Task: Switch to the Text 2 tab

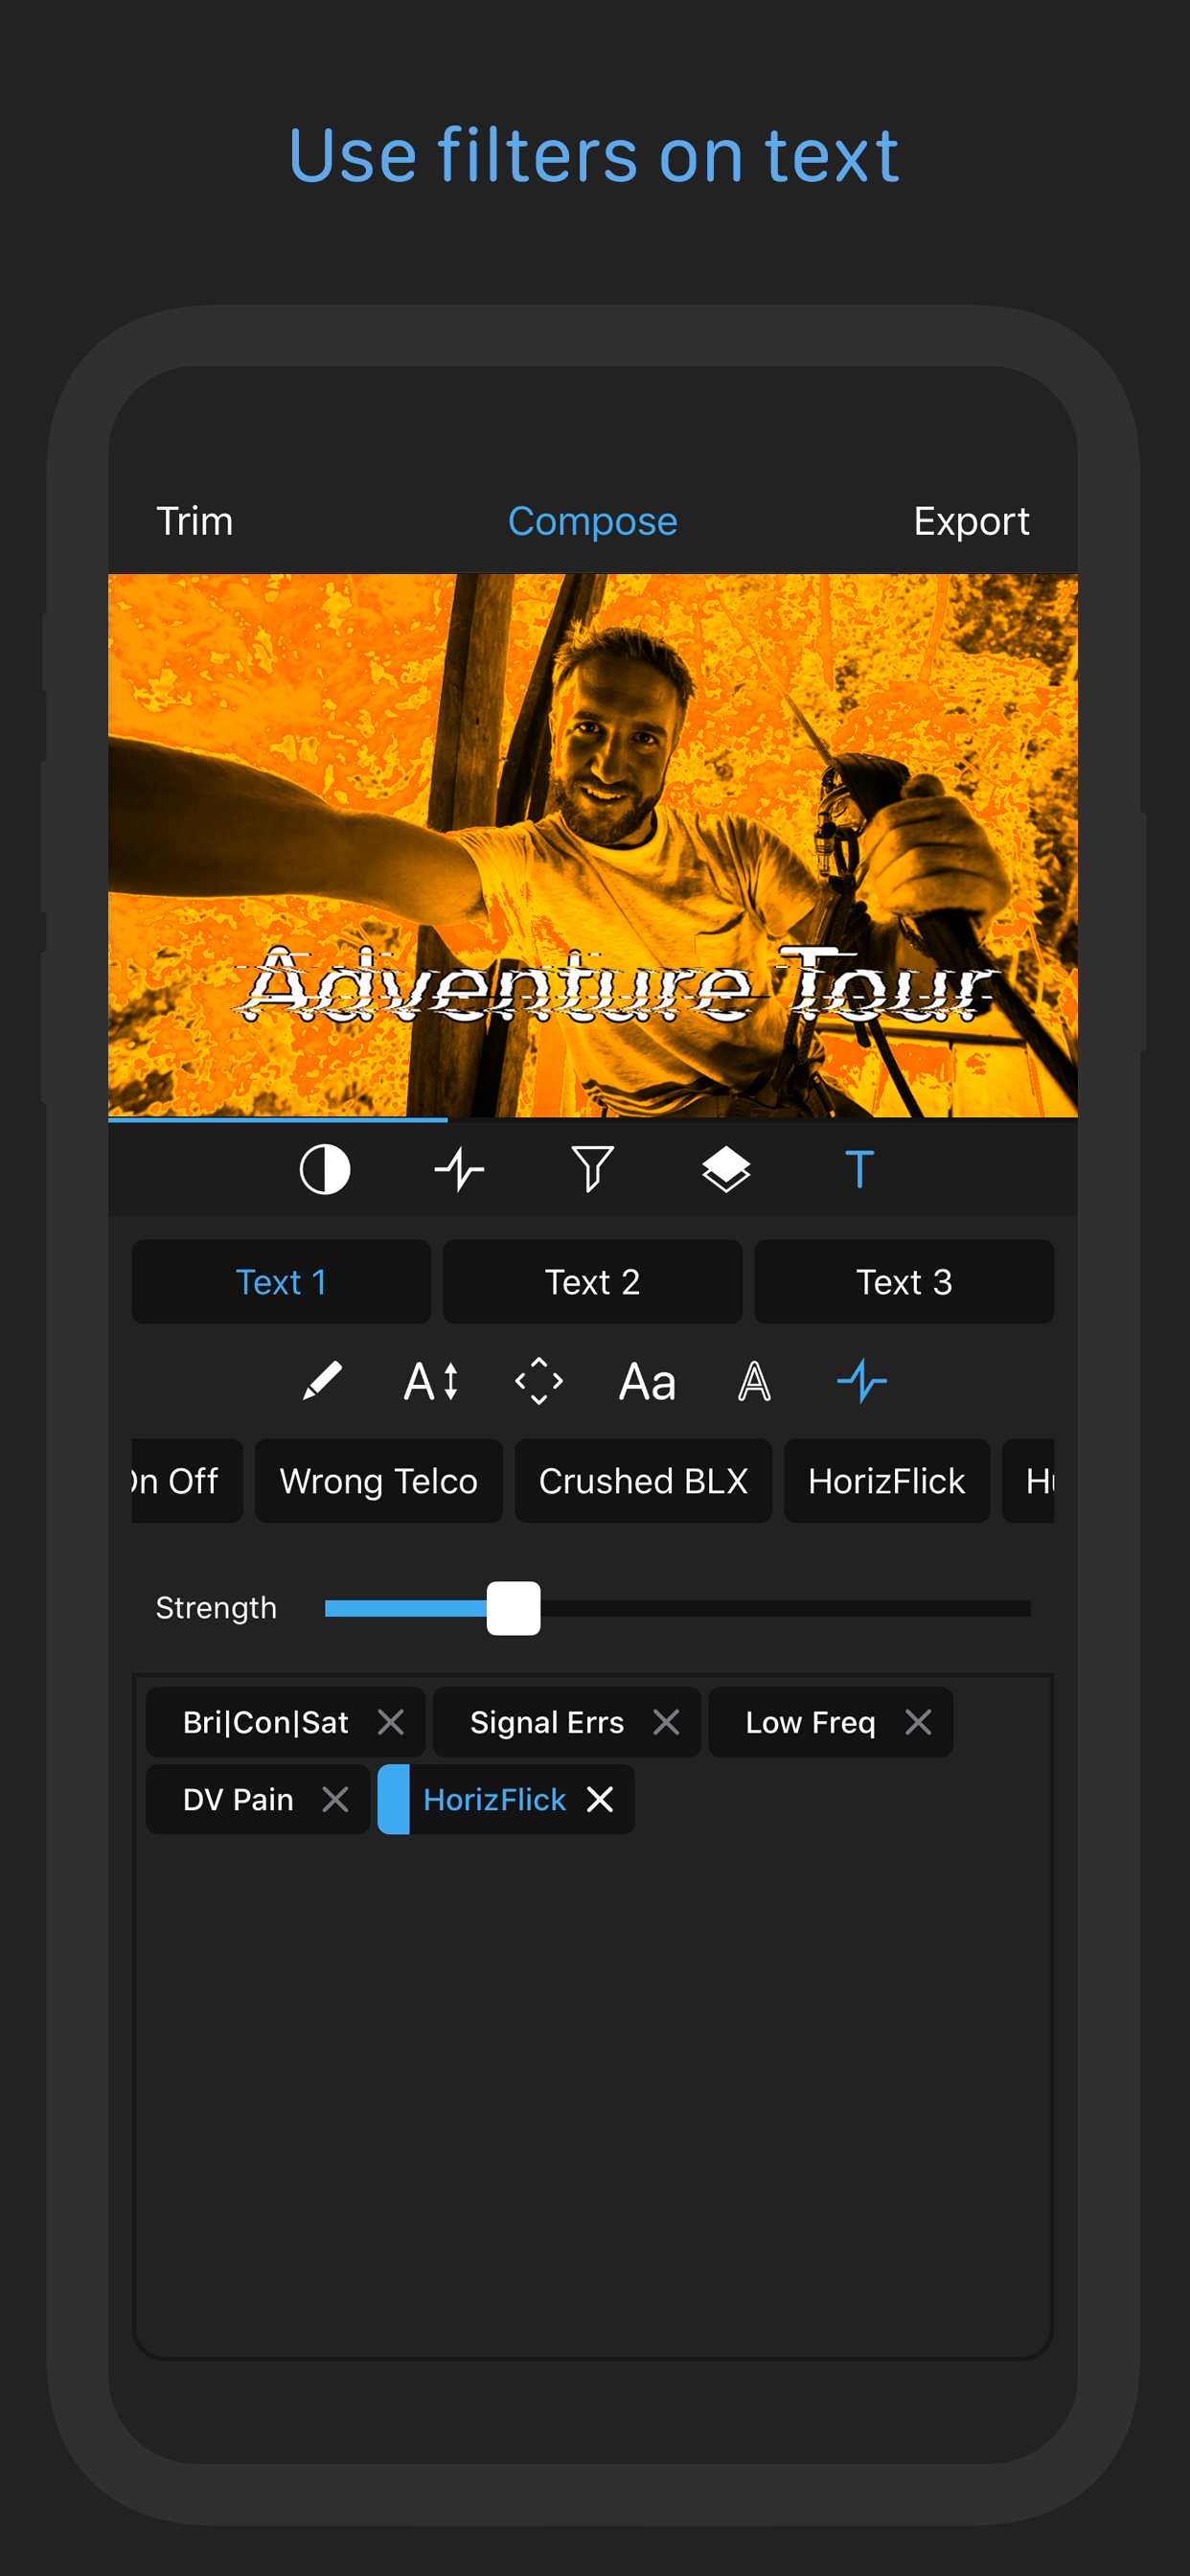Action: pos(592,1282)
